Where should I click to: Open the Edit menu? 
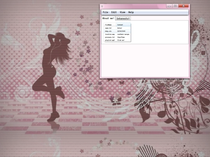pos(114,12)
